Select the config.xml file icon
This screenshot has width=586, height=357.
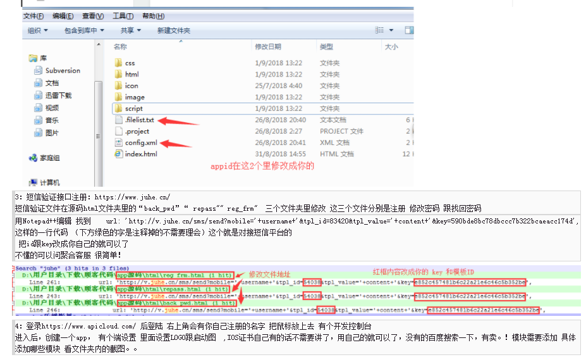click(118, 142)
